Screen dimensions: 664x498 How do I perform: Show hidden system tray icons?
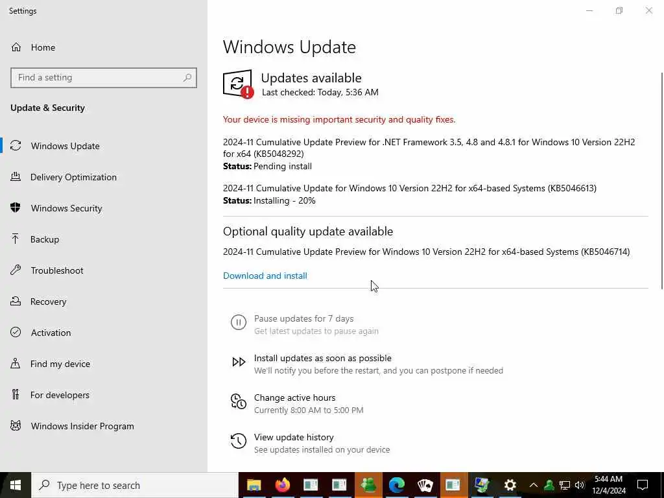tap(534, 485)
